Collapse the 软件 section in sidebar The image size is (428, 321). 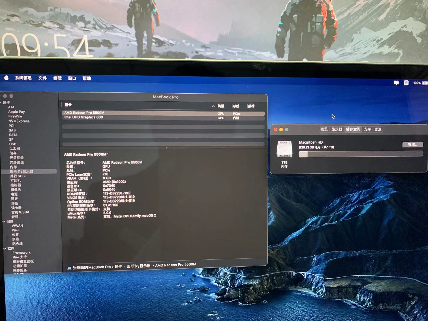(x=5, y=248)
